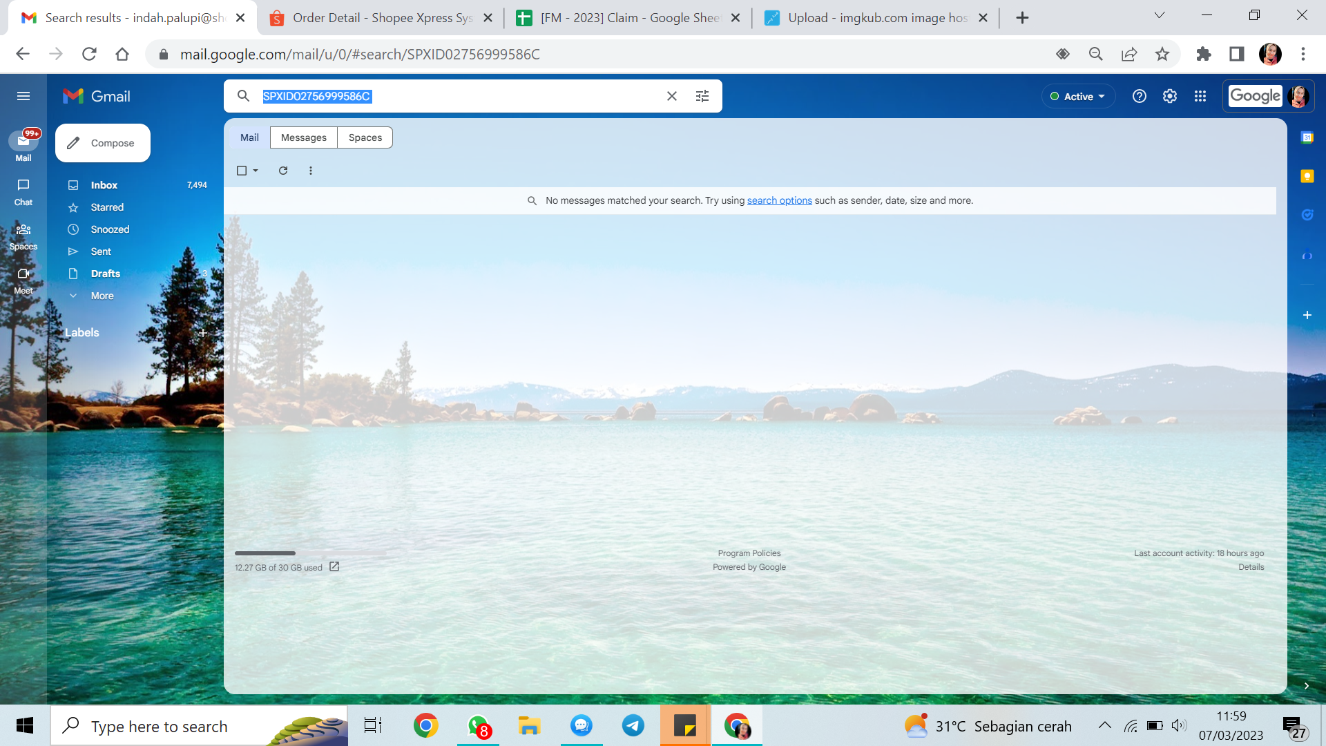Open Mail section with 99+ badge

pyautogui.click(x=23, y=146)
